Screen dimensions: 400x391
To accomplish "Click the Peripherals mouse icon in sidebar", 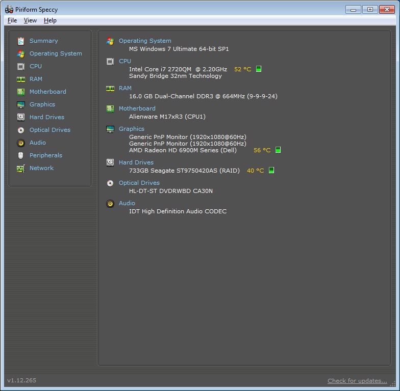I will 20,156.
